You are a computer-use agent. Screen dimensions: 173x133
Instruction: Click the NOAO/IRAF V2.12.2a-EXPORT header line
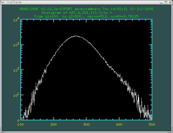87,9
